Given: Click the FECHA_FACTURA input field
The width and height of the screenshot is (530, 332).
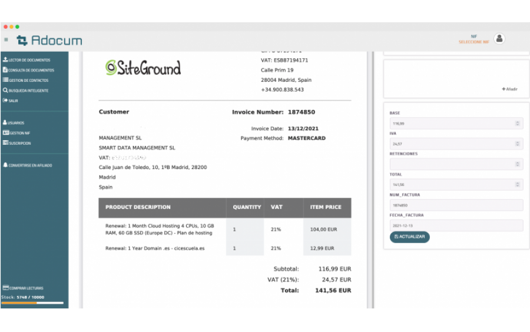Looking at the screenshot, I should (x=456, y=225).
